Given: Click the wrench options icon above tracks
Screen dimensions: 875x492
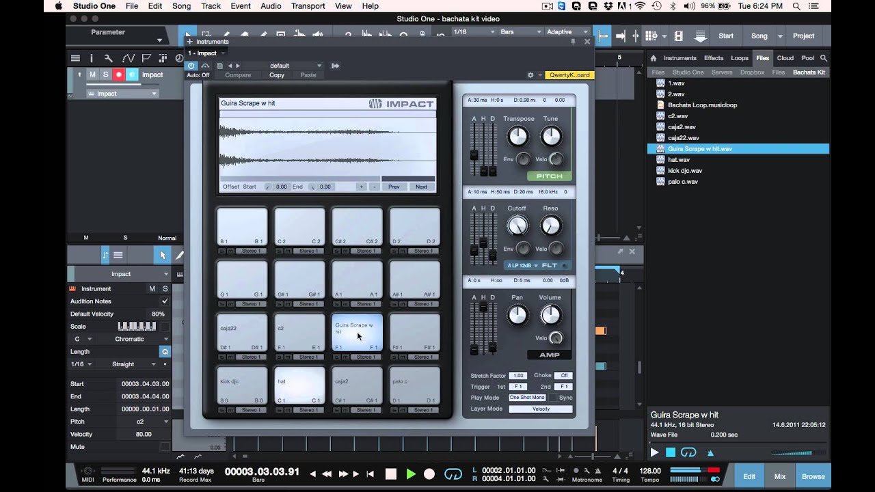Looking at the screenshot, I should pyautogui.click(x=108, y=58).
